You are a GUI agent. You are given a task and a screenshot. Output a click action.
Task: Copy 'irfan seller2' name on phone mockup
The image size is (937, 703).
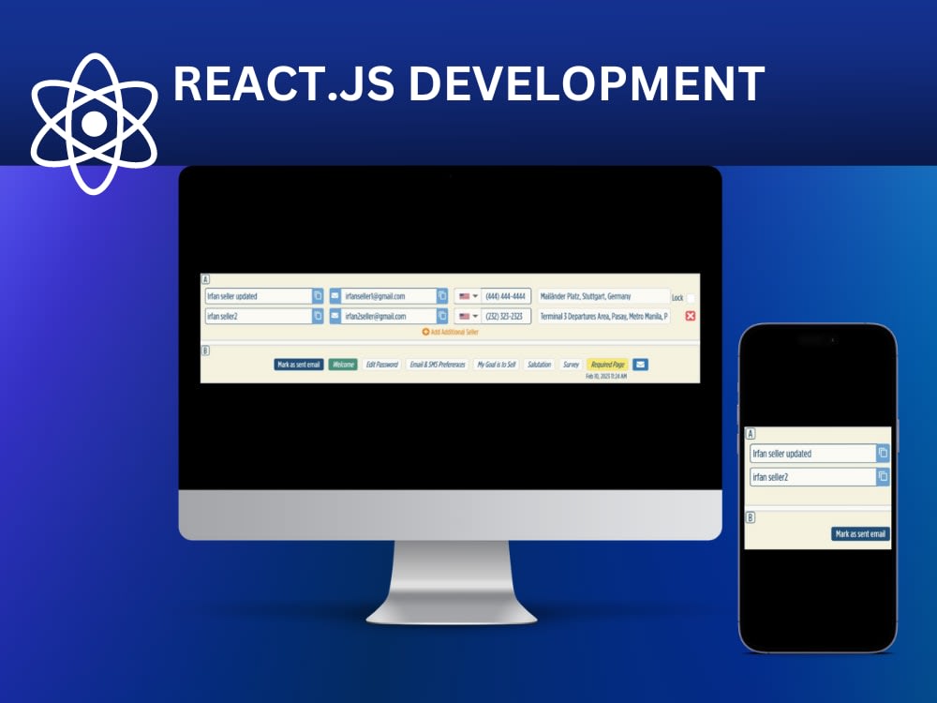point(883,476)
